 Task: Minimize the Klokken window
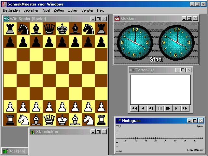(x=184, y=18)
